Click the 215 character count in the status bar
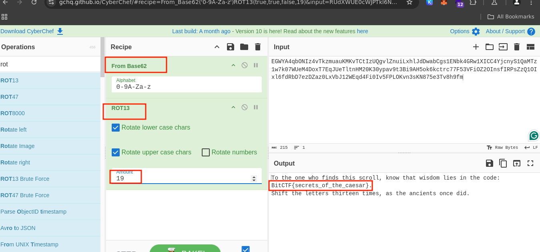This screenshot has width=540, height=252. [283, 148]
